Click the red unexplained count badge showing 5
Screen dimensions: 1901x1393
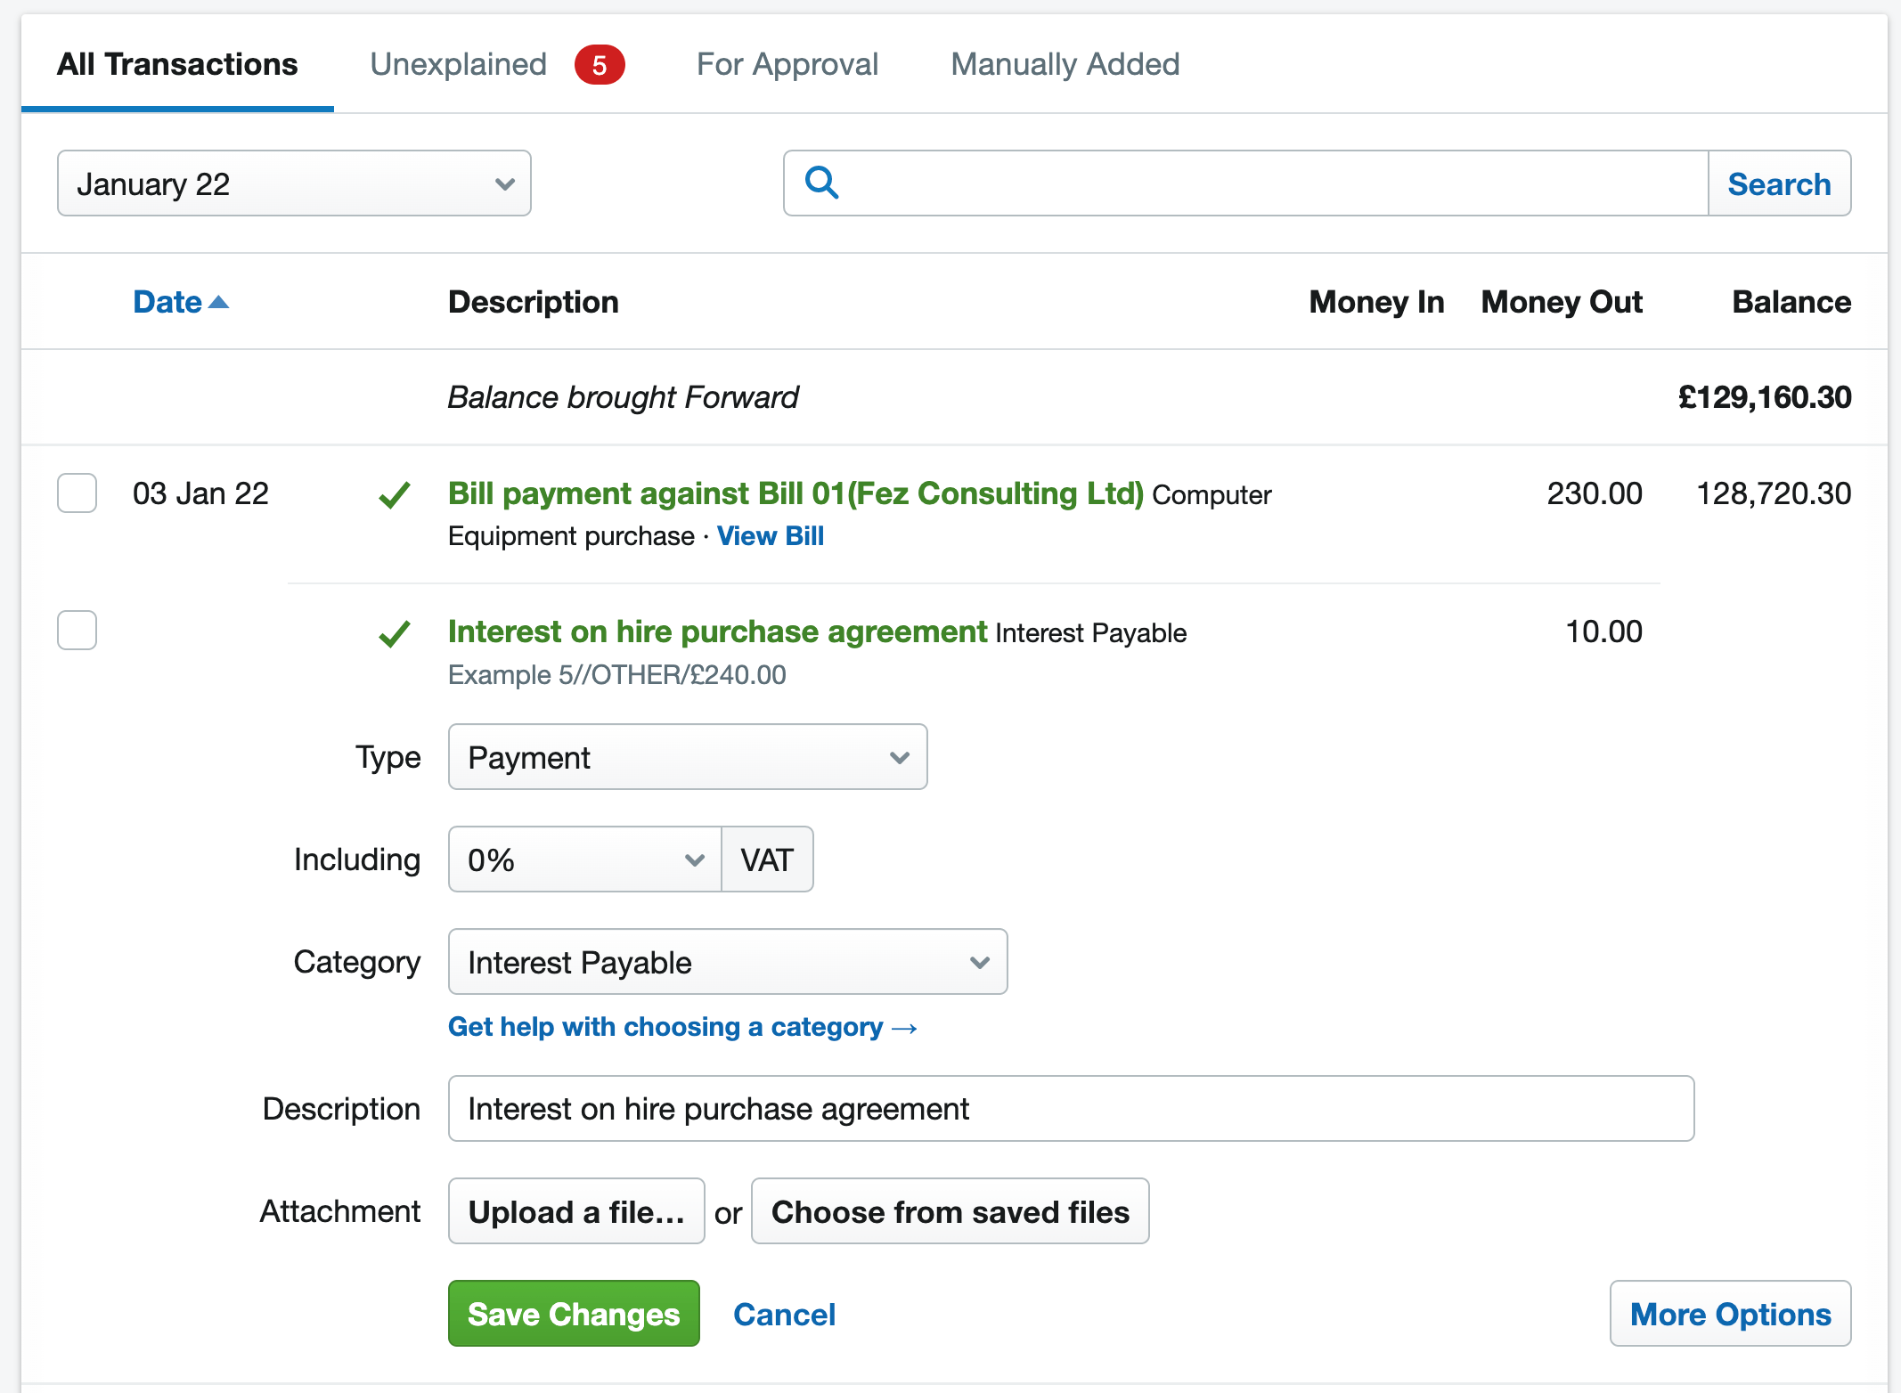(x=600, y=64)
